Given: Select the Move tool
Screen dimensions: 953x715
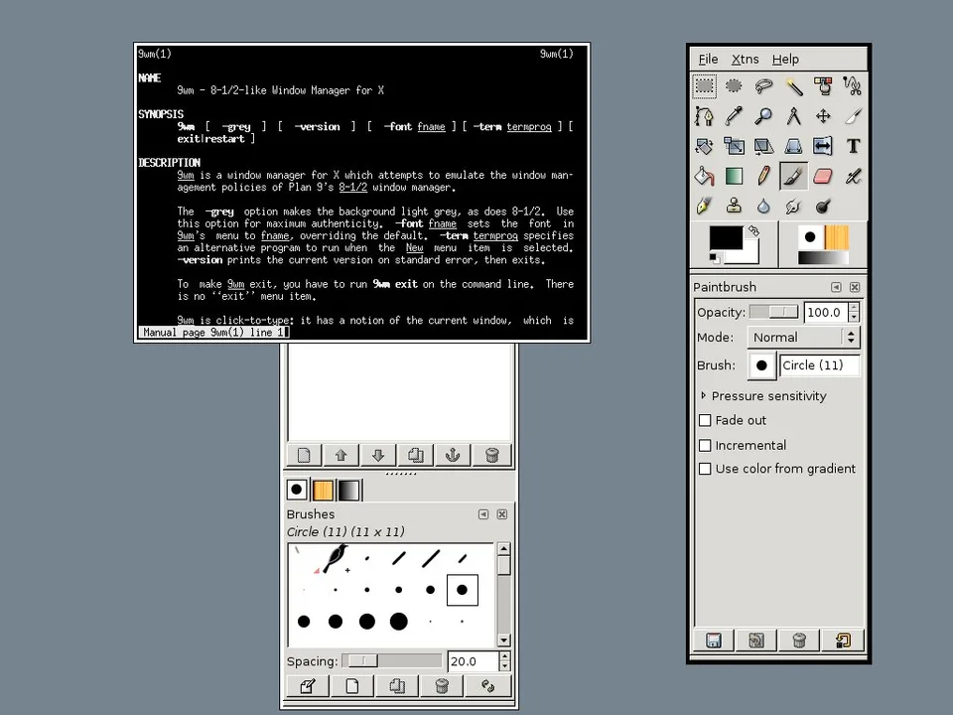Looking at the screenshot, I should [824, 116].
